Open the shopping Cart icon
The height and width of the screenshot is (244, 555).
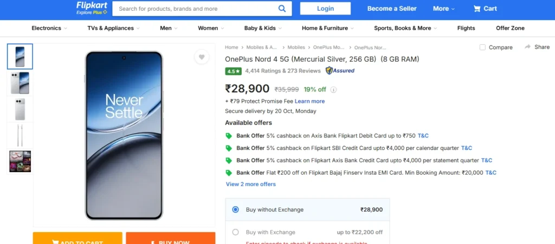pos(477,9)
